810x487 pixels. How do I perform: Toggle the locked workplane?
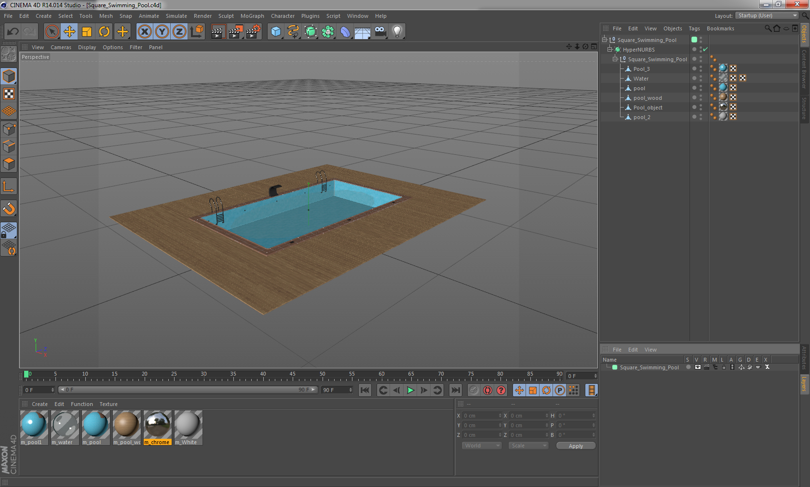(x=9, y=230)
